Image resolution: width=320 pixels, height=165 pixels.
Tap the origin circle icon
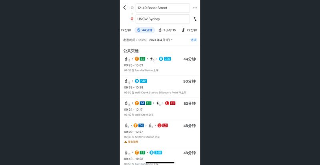point(132,8)
